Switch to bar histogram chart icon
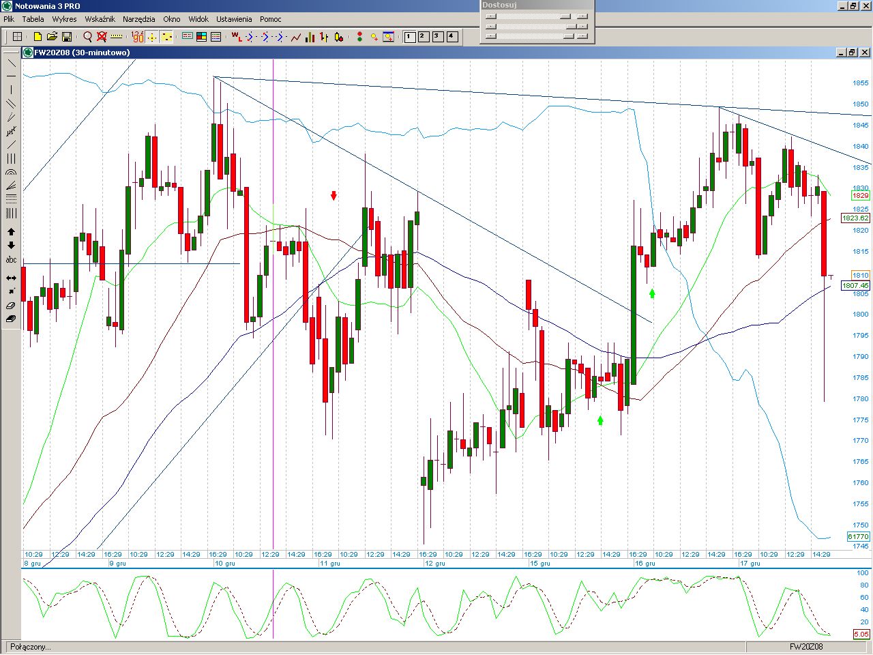 click(x=310, y=37)
